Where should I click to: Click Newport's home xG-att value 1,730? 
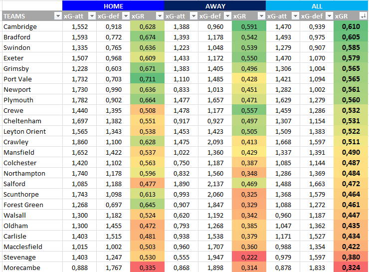click(x=79, y=89)
